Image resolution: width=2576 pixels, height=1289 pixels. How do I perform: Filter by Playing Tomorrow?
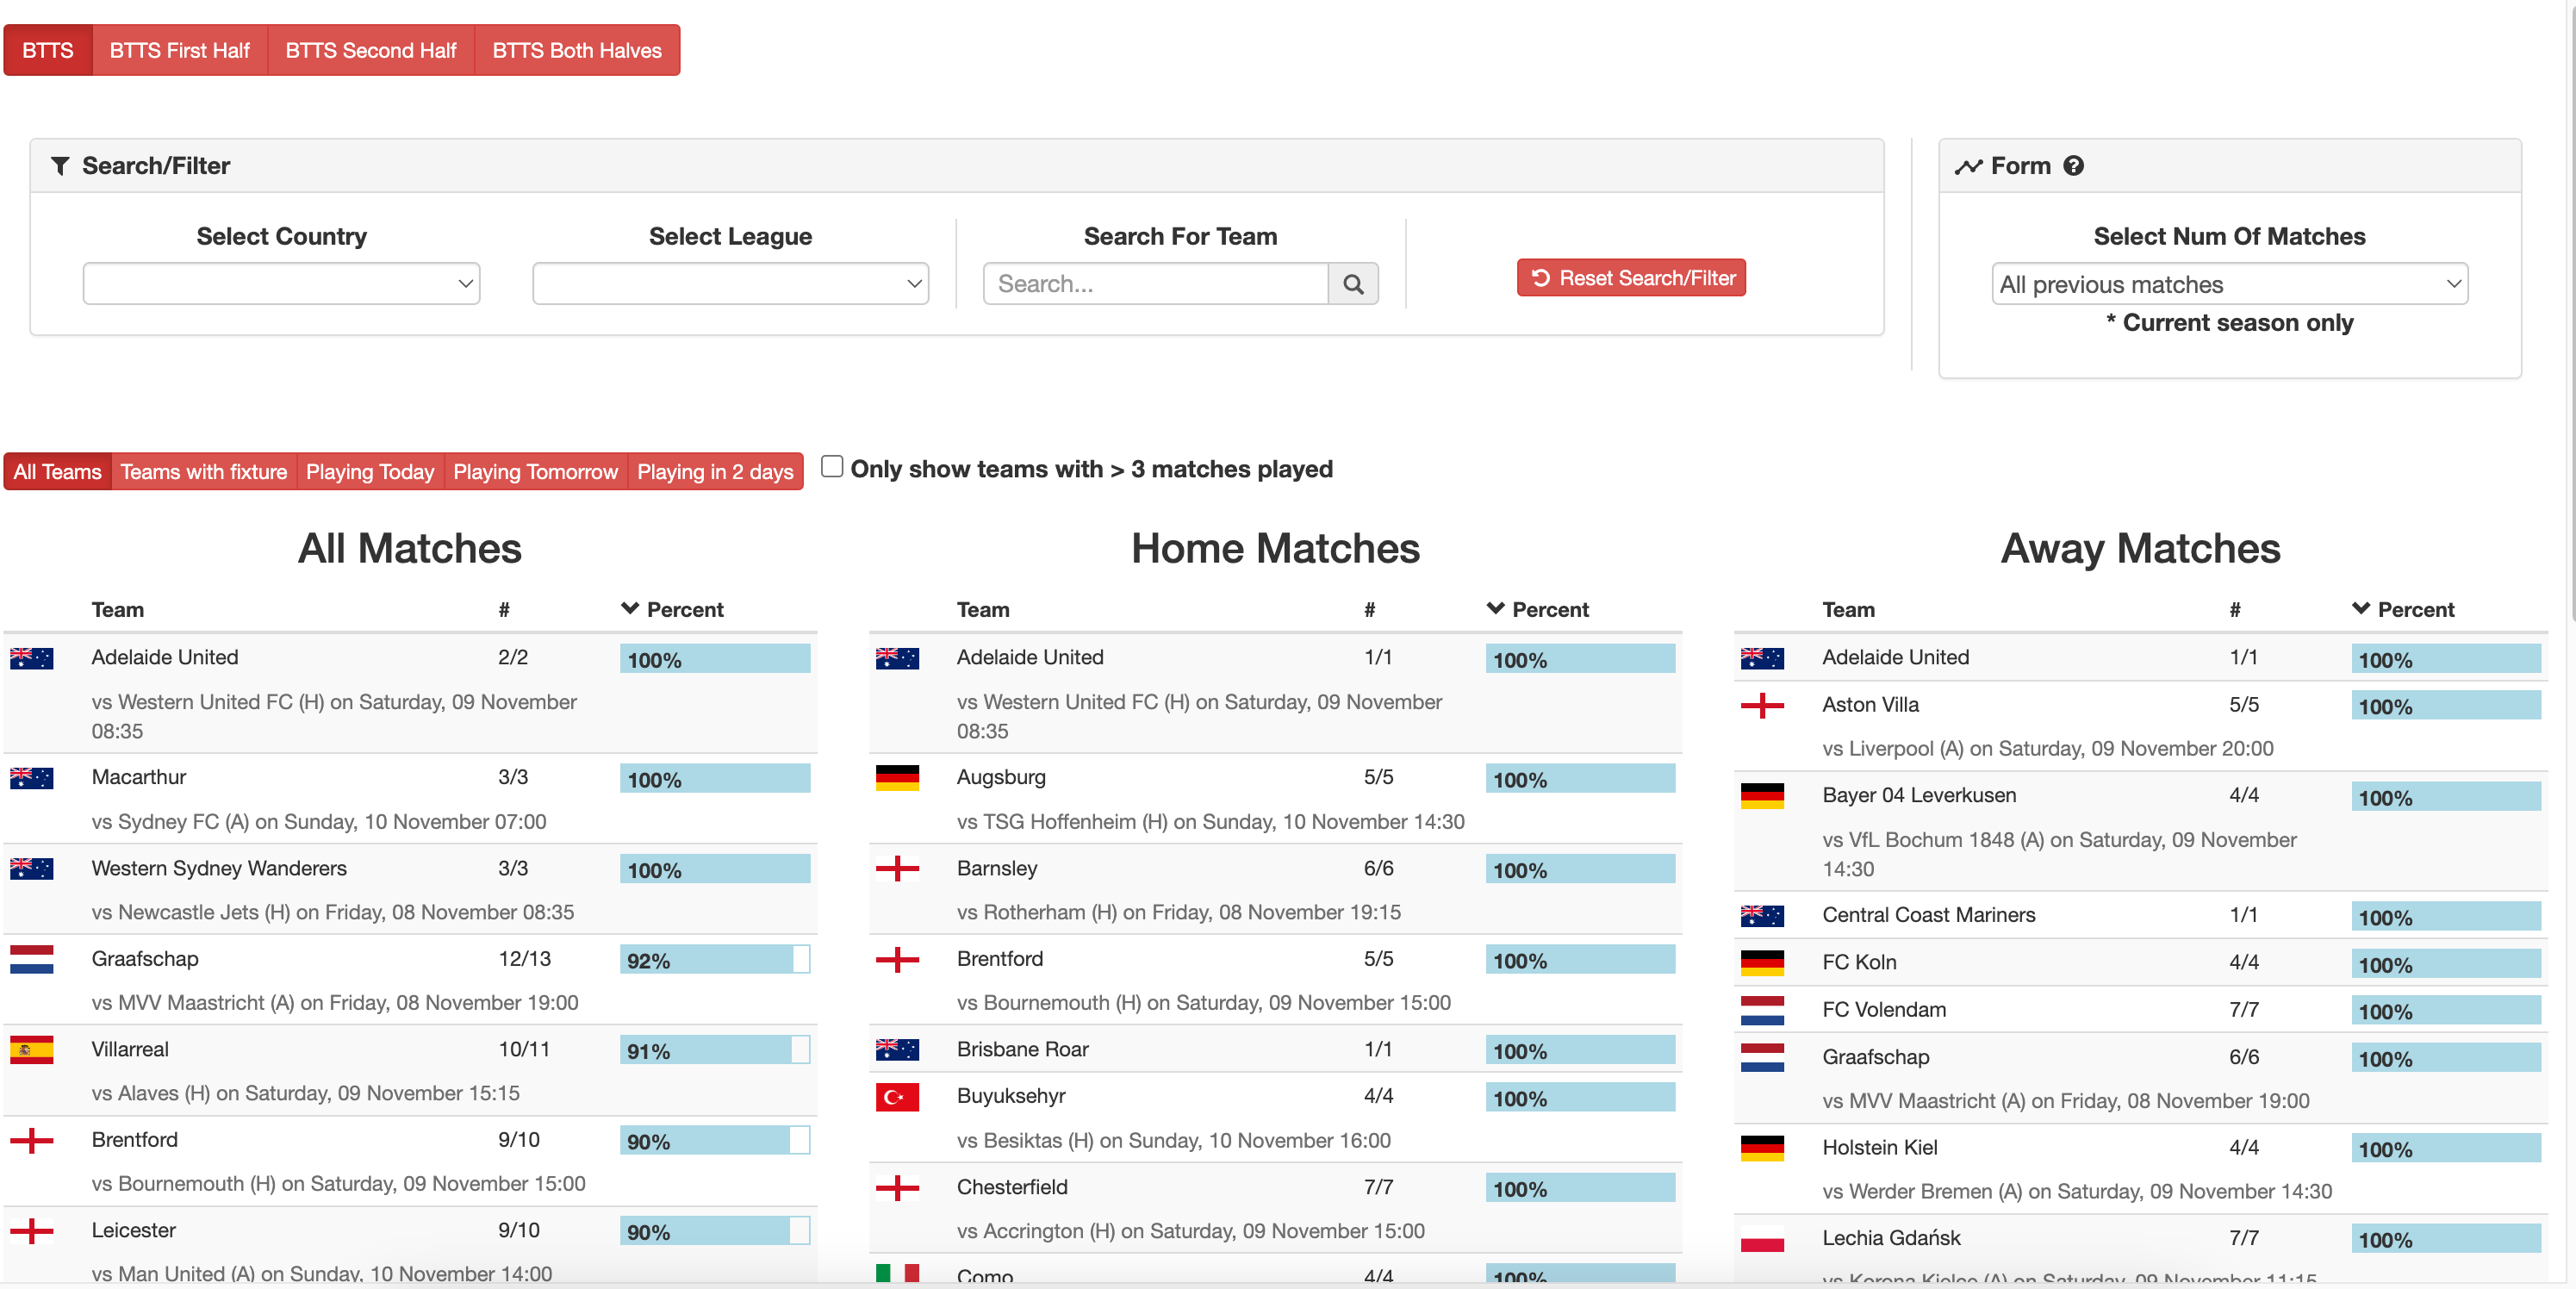pyautogui.click(x=536, y=472)
